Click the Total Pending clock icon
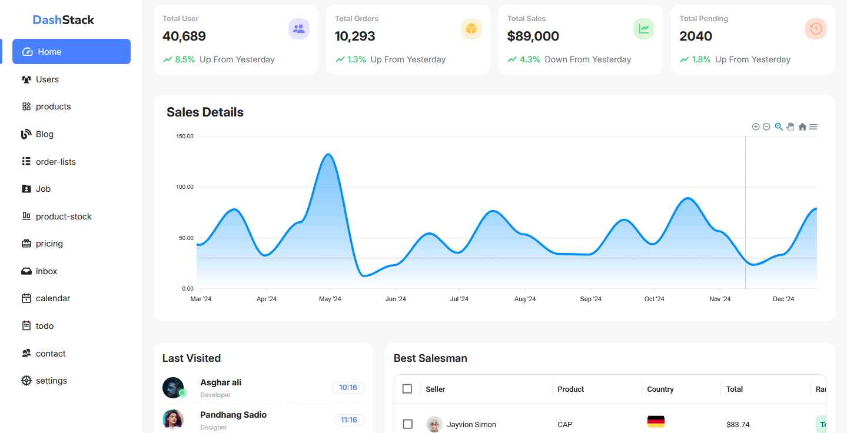Screen dimensions: 847x433 point(815,28)
